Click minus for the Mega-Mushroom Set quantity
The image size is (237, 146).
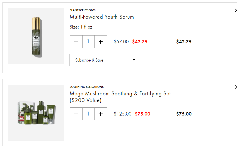coord(76,114)
